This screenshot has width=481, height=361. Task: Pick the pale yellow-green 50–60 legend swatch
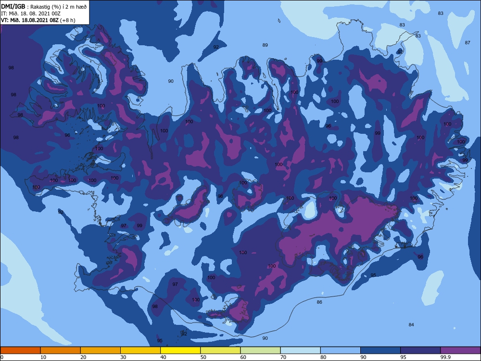pos(220,350)
